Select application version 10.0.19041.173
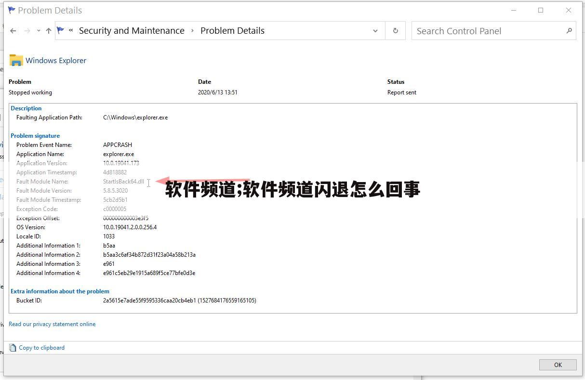 [121, 163]
